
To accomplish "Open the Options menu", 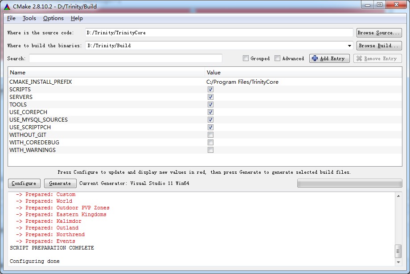I will click(x=53, y=18).
